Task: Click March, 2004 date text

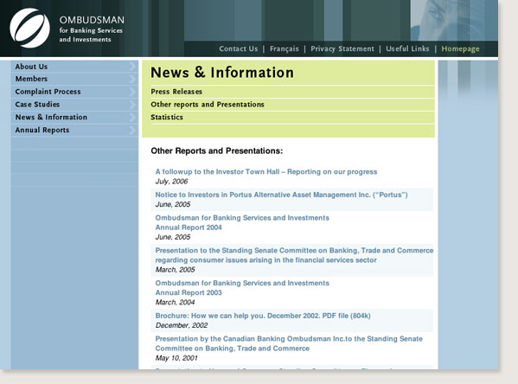Action: 175,303
